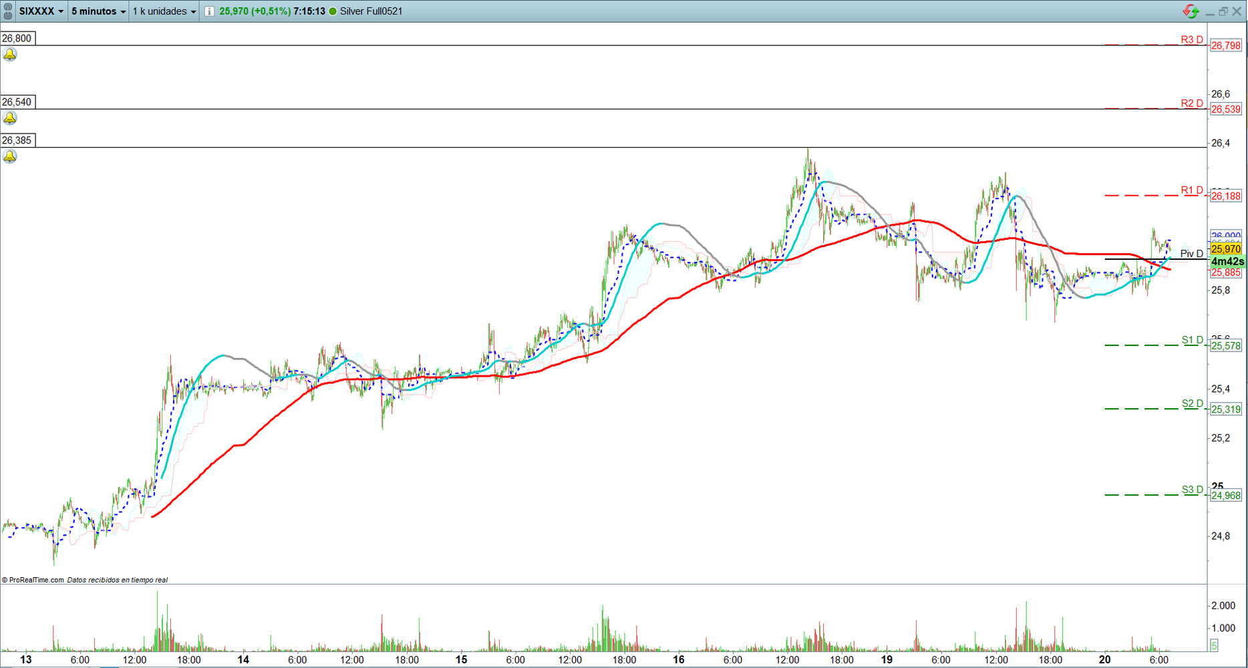Click the yellow 25,970 current price tag

point(1226,249)
